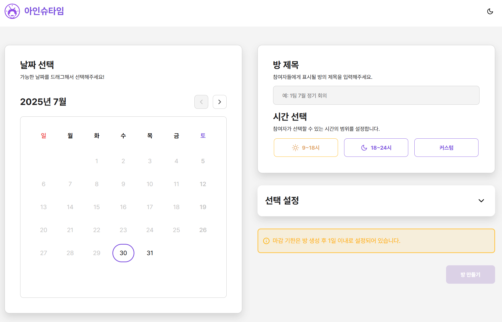Advance to August using the right arrow
The image size is (502, 322).
pyautogui.click(x=219, y=102)
